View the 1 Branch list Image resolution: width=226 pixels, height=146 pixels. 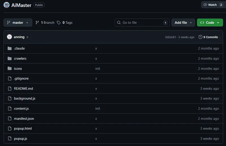point(45,23)
